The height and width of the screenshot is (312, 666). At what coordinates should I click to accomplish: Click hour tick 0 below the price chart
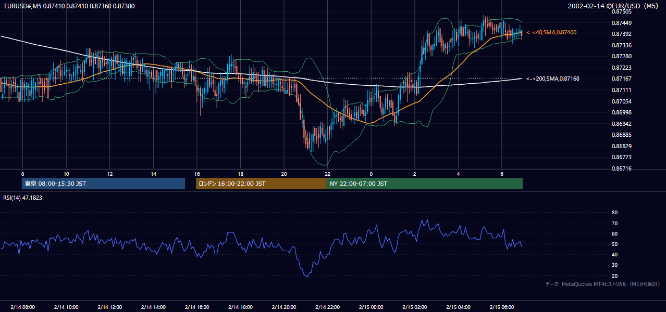click(371, 174)
